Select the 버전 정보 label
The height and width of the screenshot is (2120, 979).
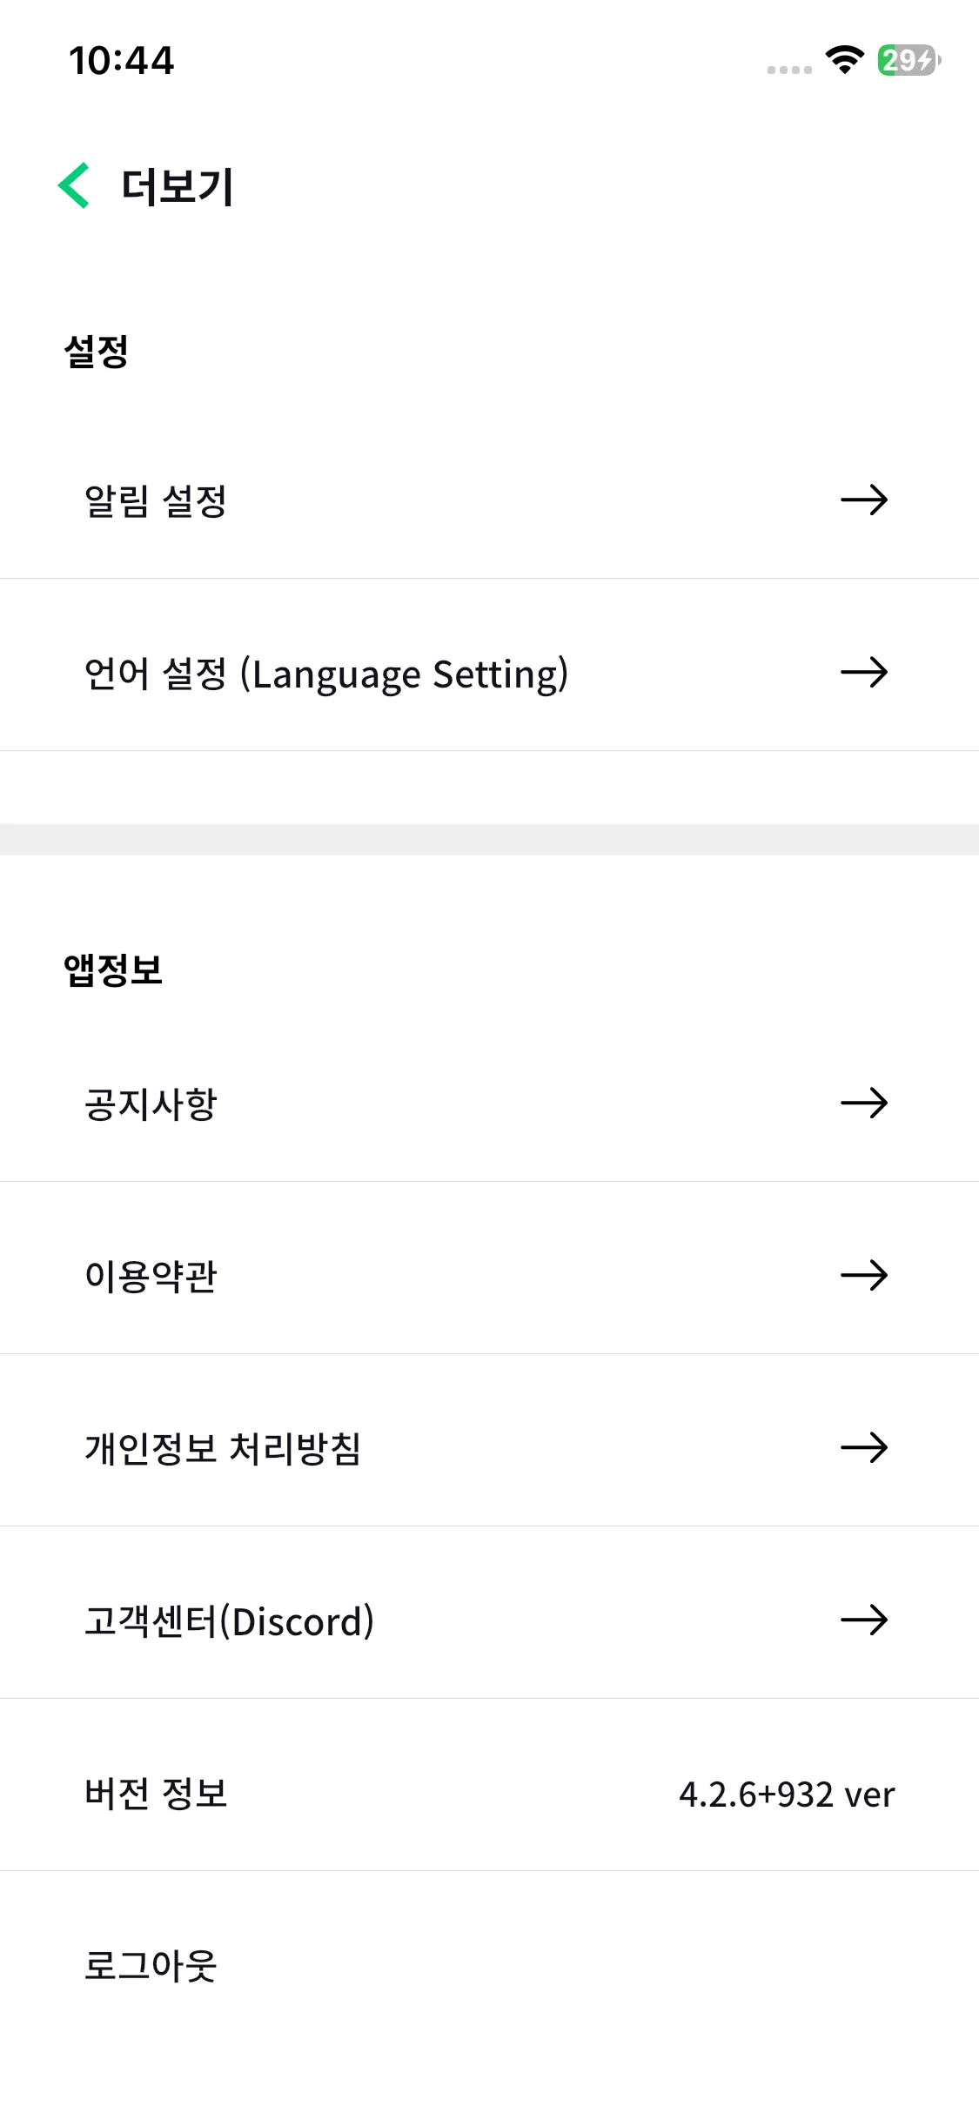pyautogui.click(x=156, y=1793)
